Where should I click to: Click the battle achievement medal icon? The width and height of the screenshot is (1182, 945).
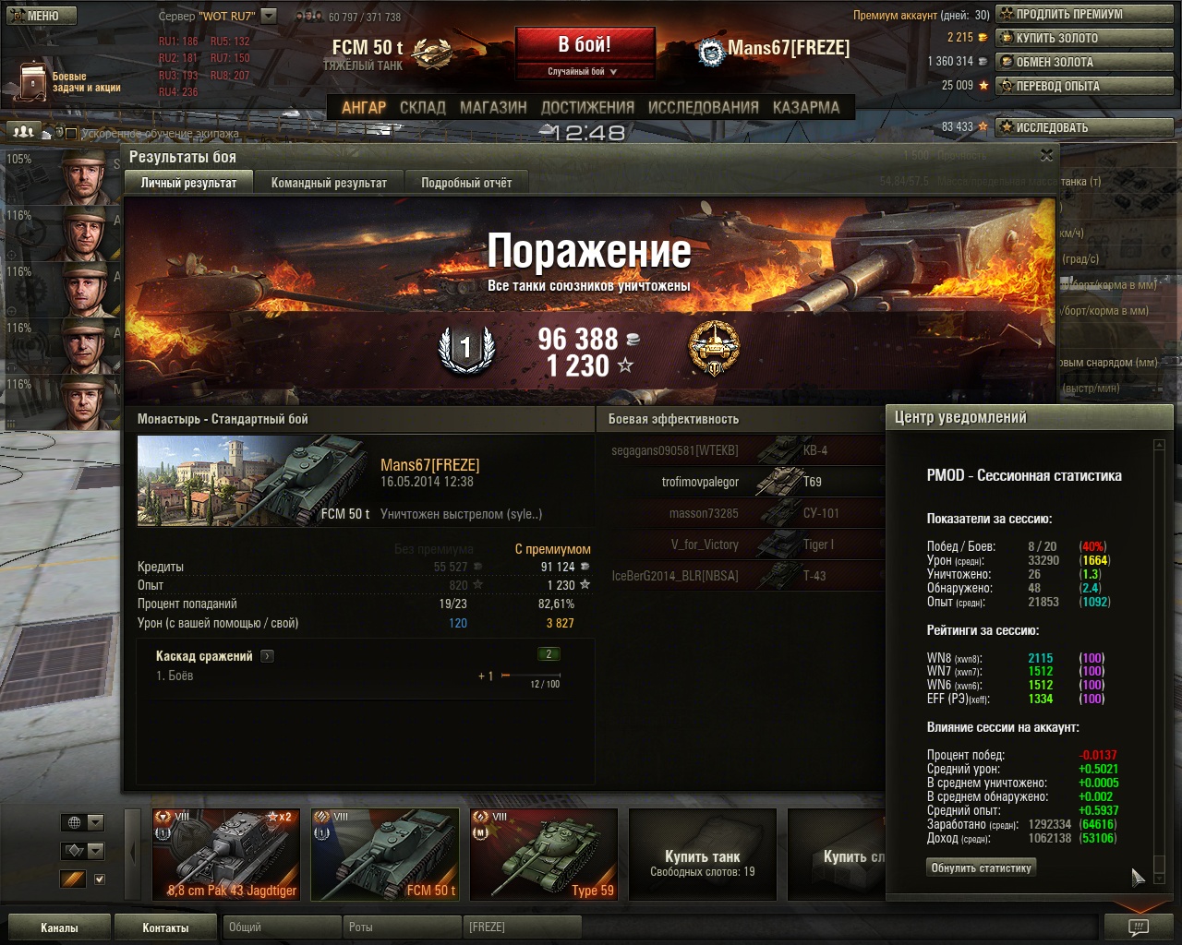pyautogui.click(x=714, y=349)
